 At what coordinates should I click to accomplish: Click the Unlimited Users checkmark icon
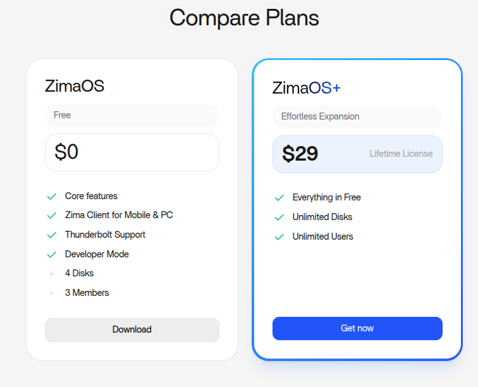(279, 237)
